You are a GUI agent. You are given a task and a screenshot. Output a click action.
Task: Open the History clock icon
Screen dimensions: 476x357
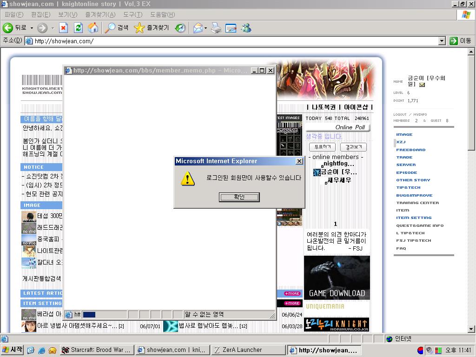(x=180, y=28)
